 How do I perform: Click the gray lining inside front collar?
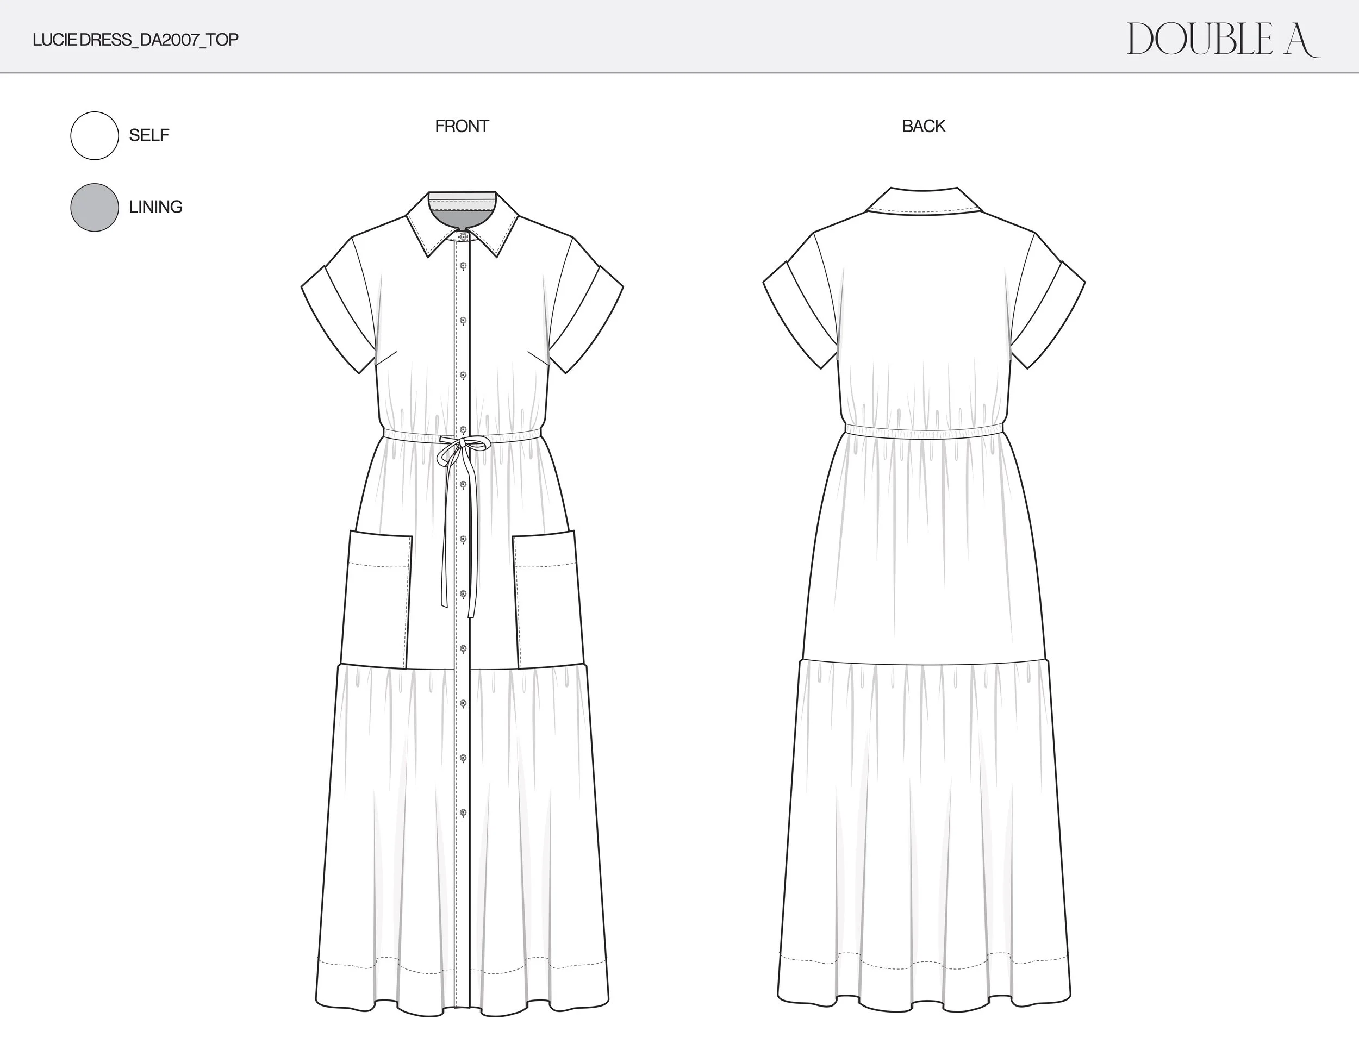pyautogui.click(x=463, y=218)
